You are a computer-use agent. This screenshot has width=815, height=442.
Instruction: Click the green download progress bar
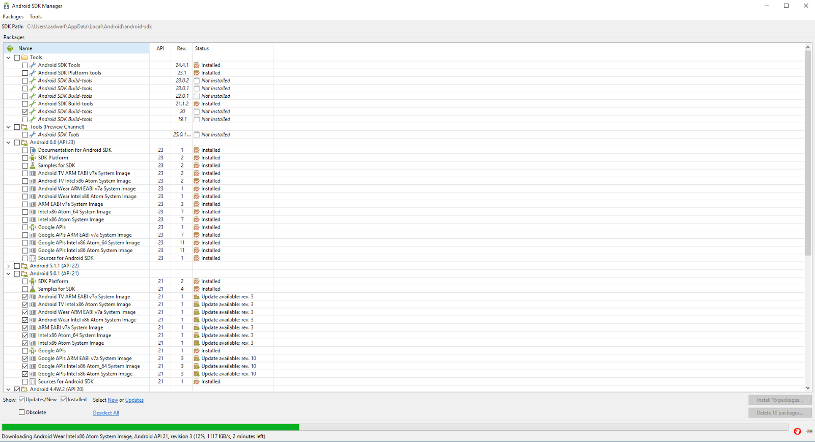150,427
